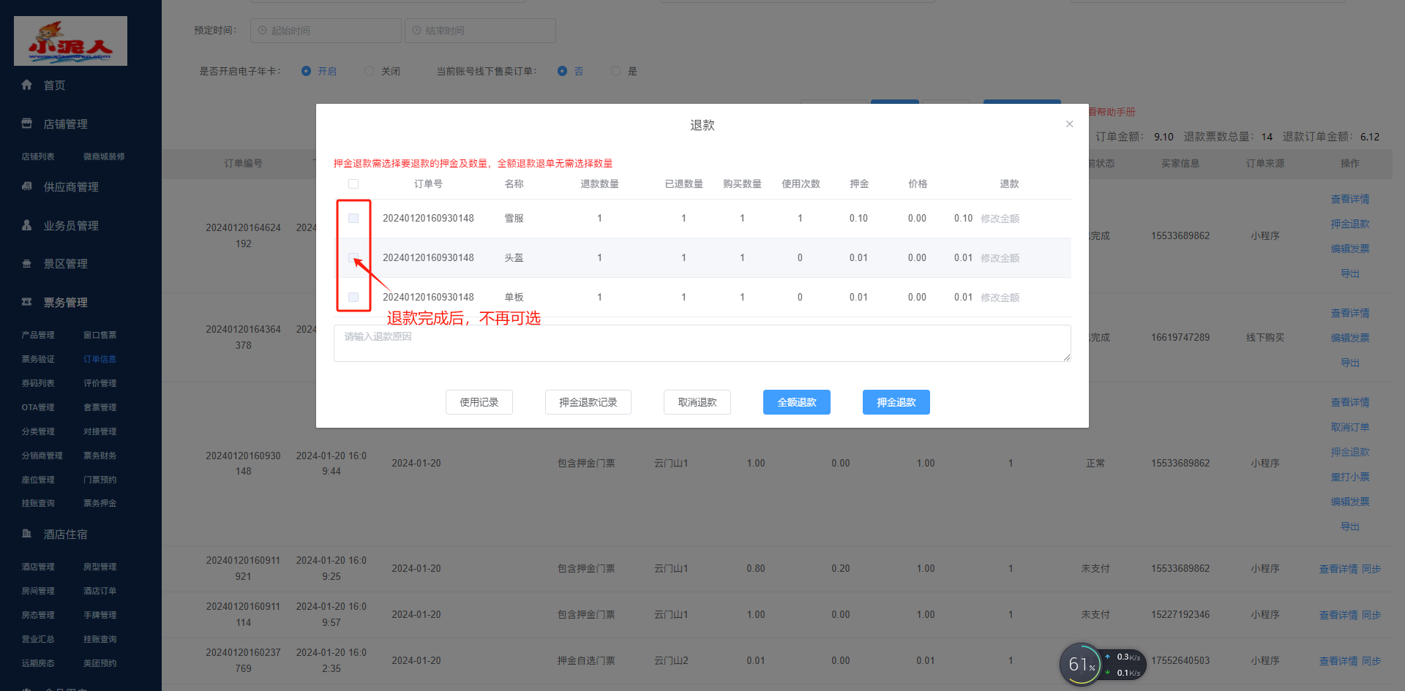Viewport: 1405px width, 691px height.
Task: Click the refund reason text area
Action: [702, 344]
